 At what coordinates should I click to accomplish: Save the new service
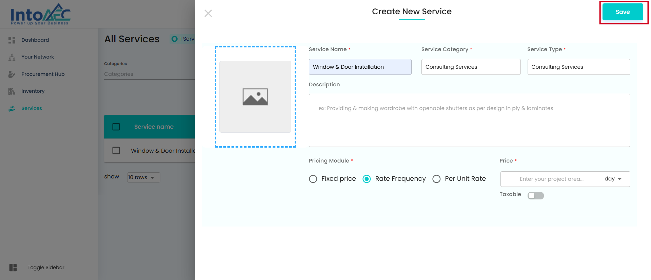coord(623,12)
